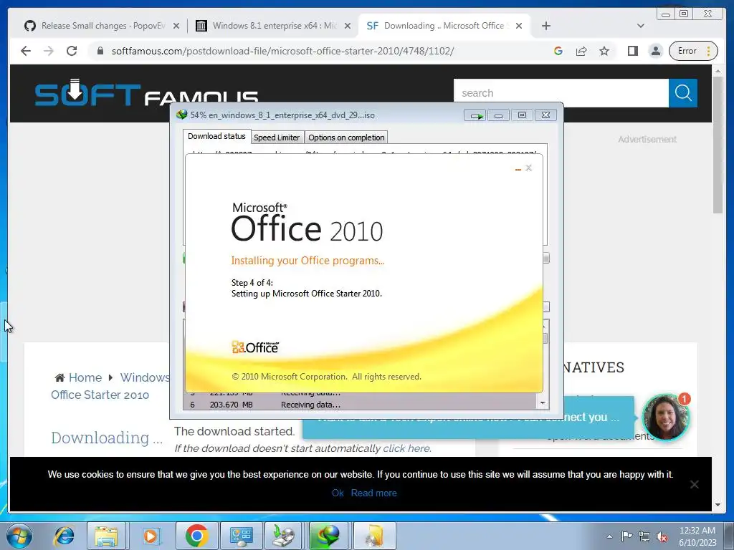
Task: Launch Internet Explorer from taskbar
Action: click(x=64, y=536)
